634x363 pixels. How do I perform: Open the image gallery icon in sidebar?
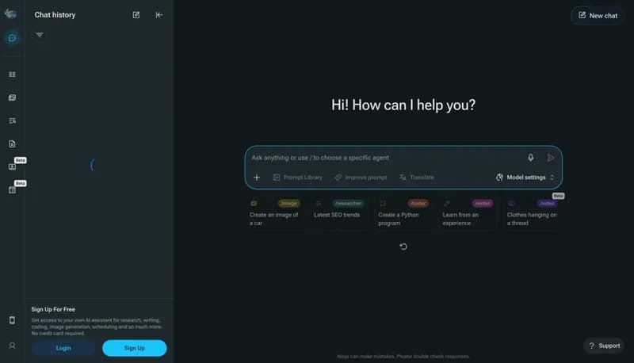click(x=12, y=97)
